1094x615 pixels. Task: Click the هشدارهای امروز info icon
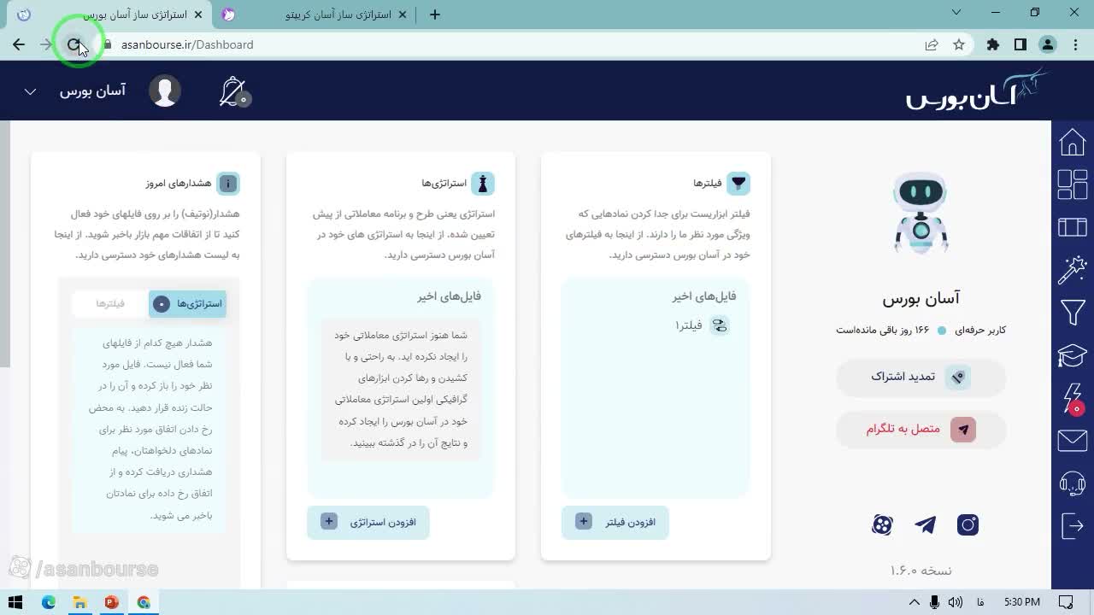[228, 183]
